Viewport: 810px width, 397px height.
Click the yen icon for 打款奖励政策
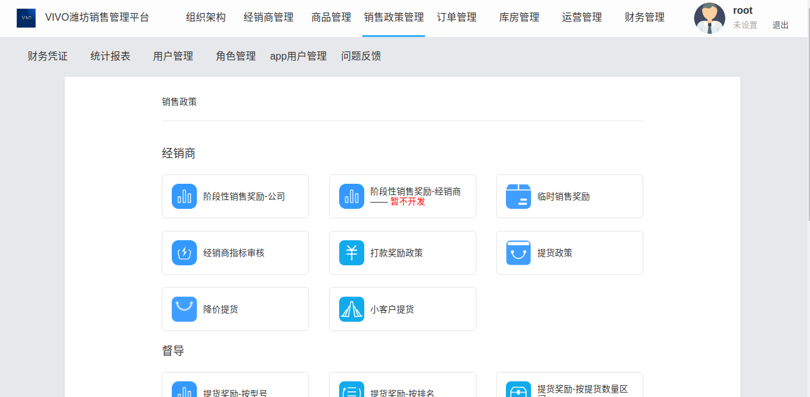coord(352,253)
